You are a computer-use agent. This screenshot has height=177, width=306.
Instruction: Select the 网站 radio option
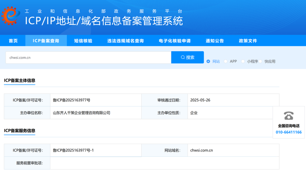pos(208,61)
